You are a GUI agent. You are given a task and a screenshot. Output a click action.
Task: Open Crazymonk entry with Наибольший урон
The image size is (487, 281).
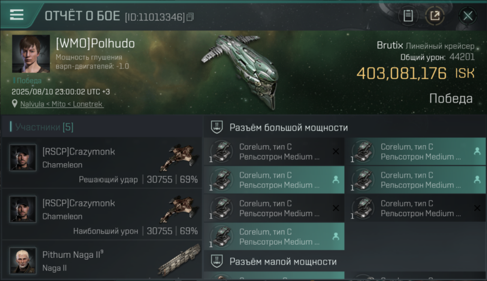pyautogui.click(x=102, y=214)
